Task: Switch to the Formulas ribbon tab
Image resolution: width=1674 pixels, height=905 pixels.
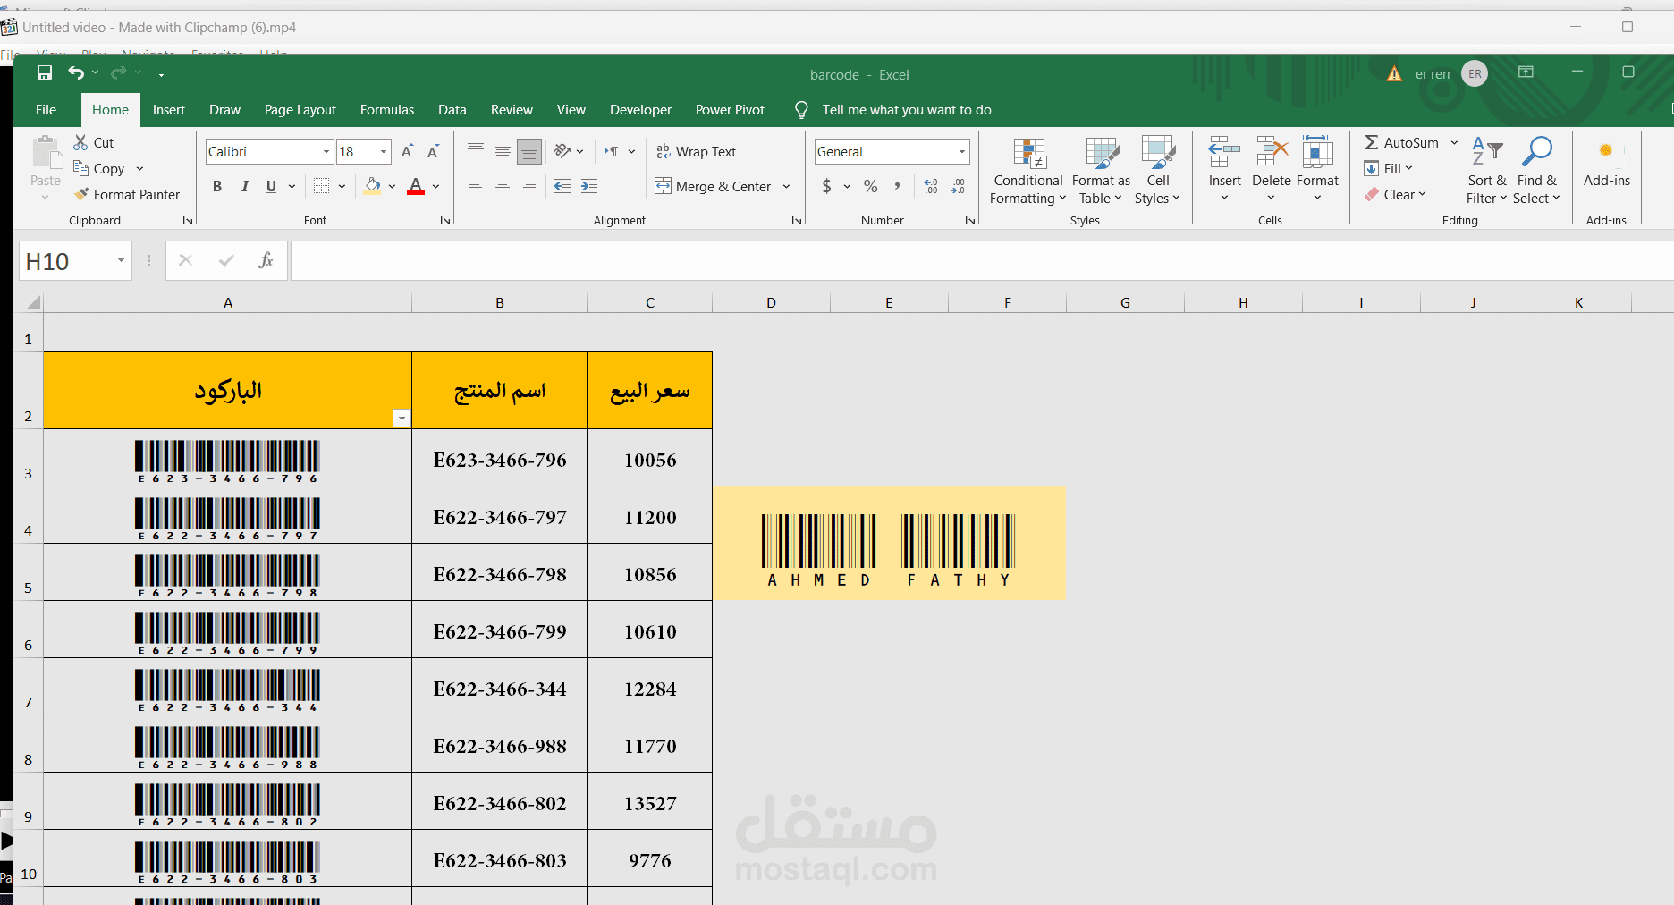Action: point(386,109)
